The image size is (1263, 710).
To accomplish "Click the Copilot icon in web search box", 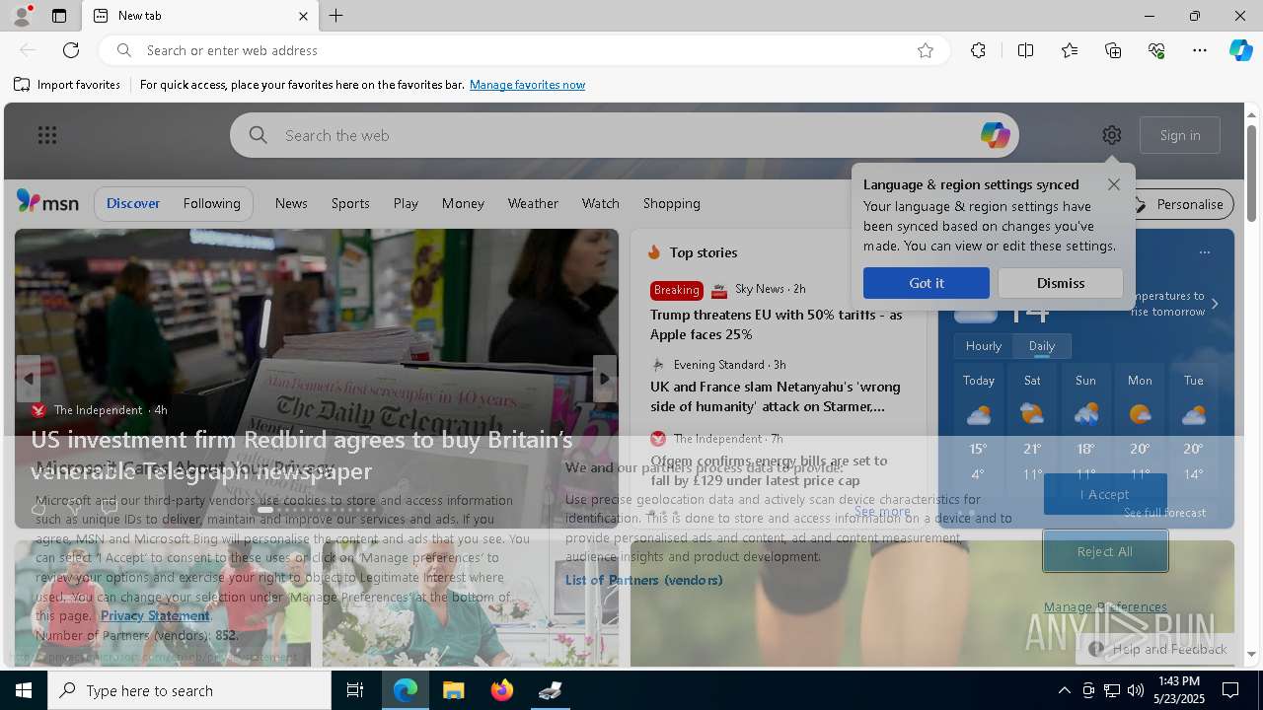I will tap(995, 135).
